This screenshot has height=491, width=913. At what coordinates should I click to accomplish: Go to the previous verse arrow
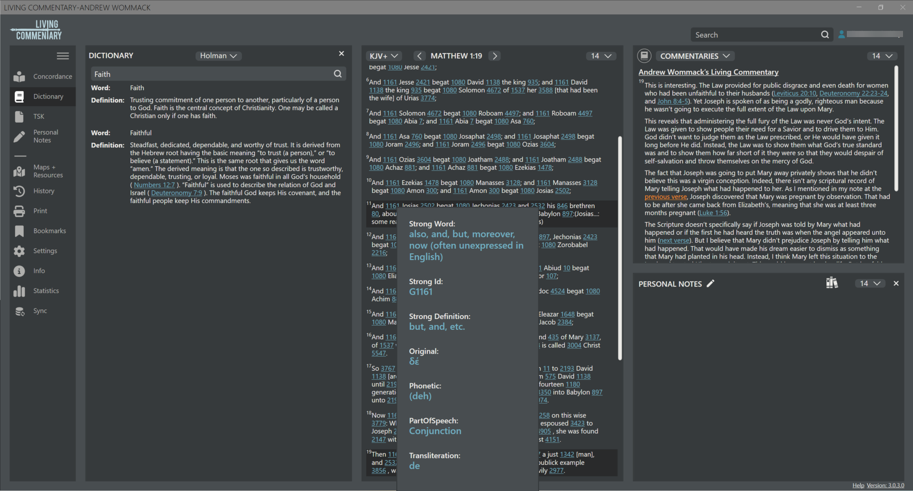[x=419, y=56]
